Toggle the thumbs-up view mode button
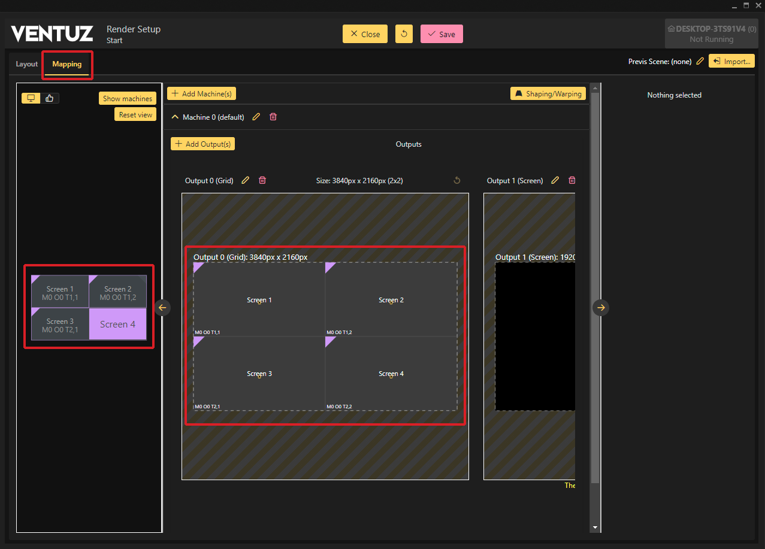The image size is (765, 549). [50, 98]
